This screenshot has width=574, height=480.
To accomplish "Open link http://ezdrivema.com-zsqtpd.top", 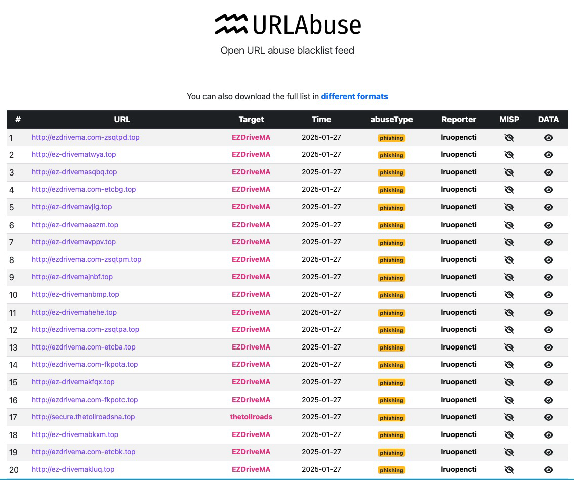I will (x=86, y=137).
